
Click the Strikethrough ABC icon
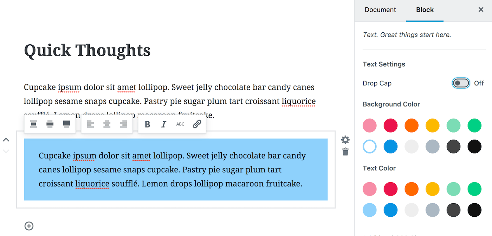pyautogui.click(x=180, y=124)
